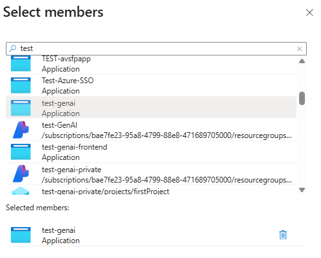Viewport: 321px width, 258px height.
Task: Close the Select members panel
Action: 309,12
